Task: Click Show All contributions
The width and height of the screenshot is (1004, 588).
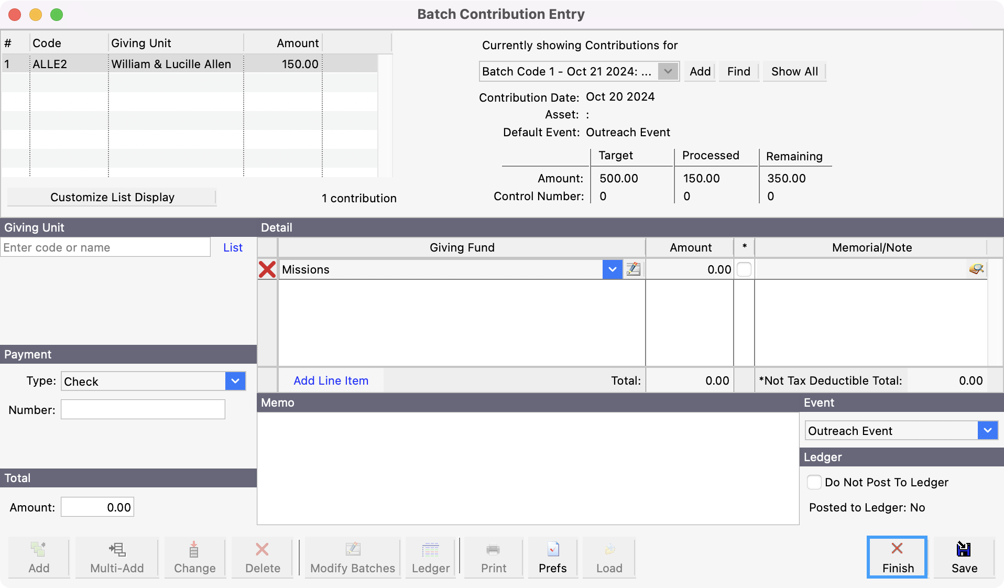Action: (793, 71)
